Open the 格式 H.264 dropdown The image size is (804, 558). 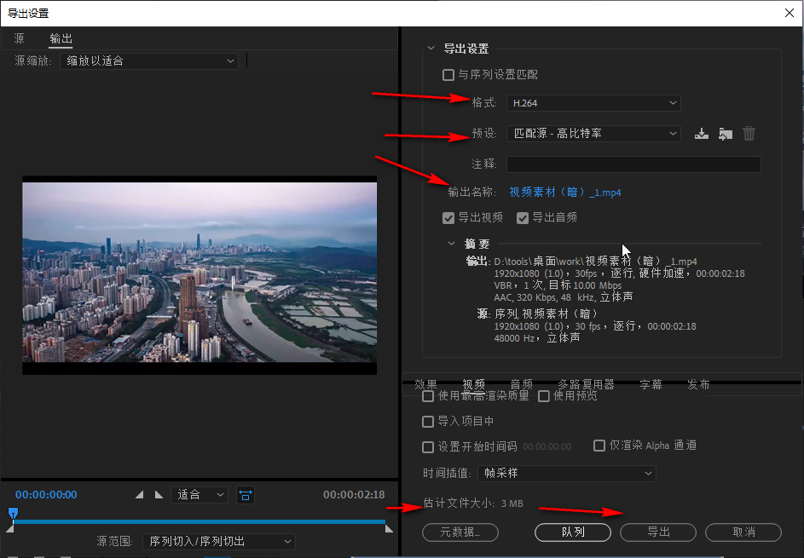click(x=593, y=103)
